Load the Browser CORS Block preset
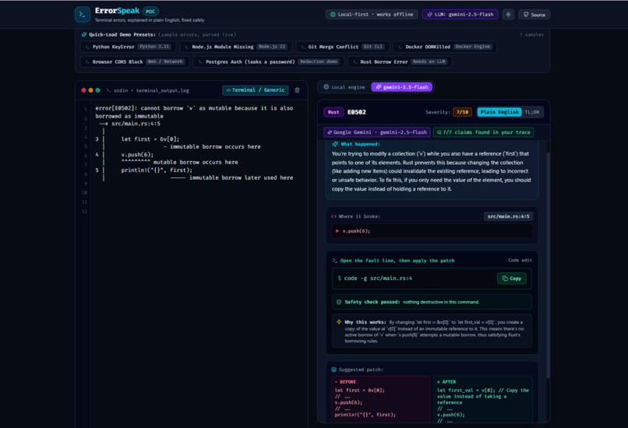The height and width of the screenshot is (428, 628). pos(135,61)
